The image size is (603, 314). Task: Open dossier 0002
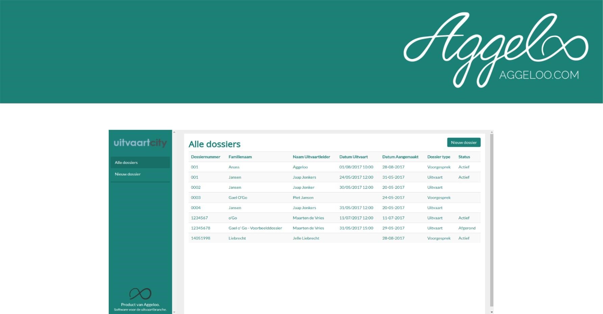click(195, 187)
